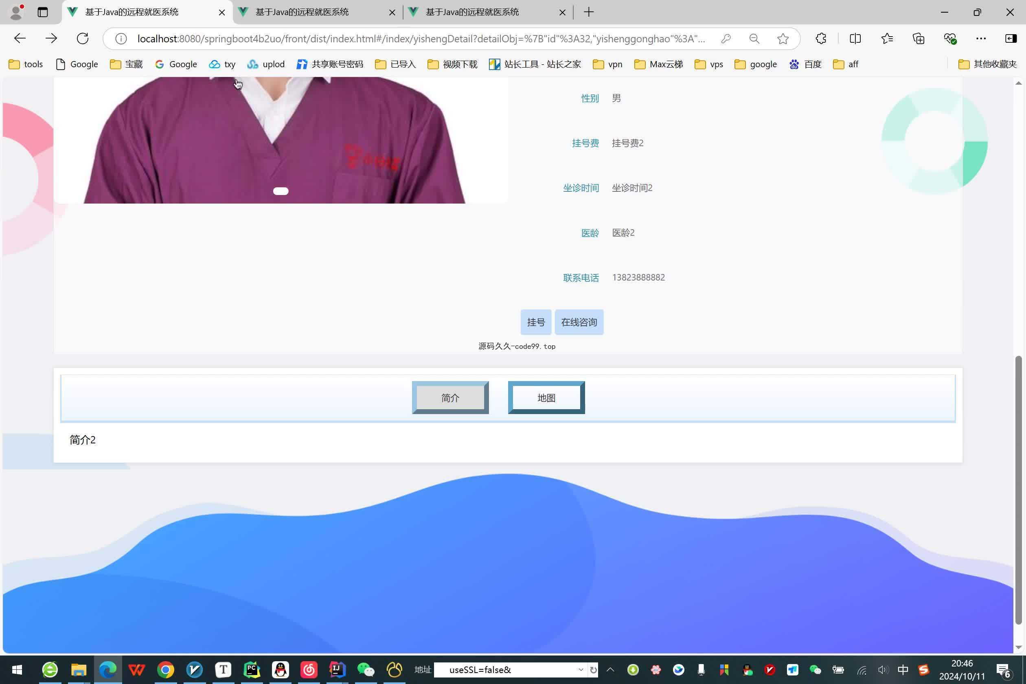Open the browser profile avatar

coord(16,12)
